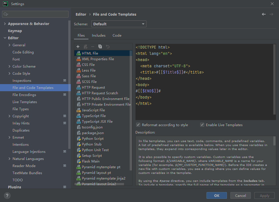Click the XML Properties File icon

coord(78,59)
